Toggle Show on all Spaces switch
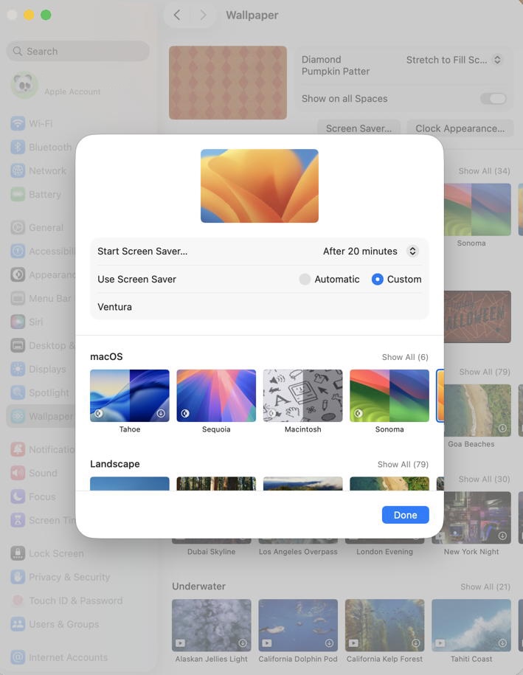 coord(493,99)
